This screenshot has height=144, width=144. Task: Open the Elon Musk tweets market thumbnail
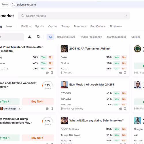click(64, 85)
